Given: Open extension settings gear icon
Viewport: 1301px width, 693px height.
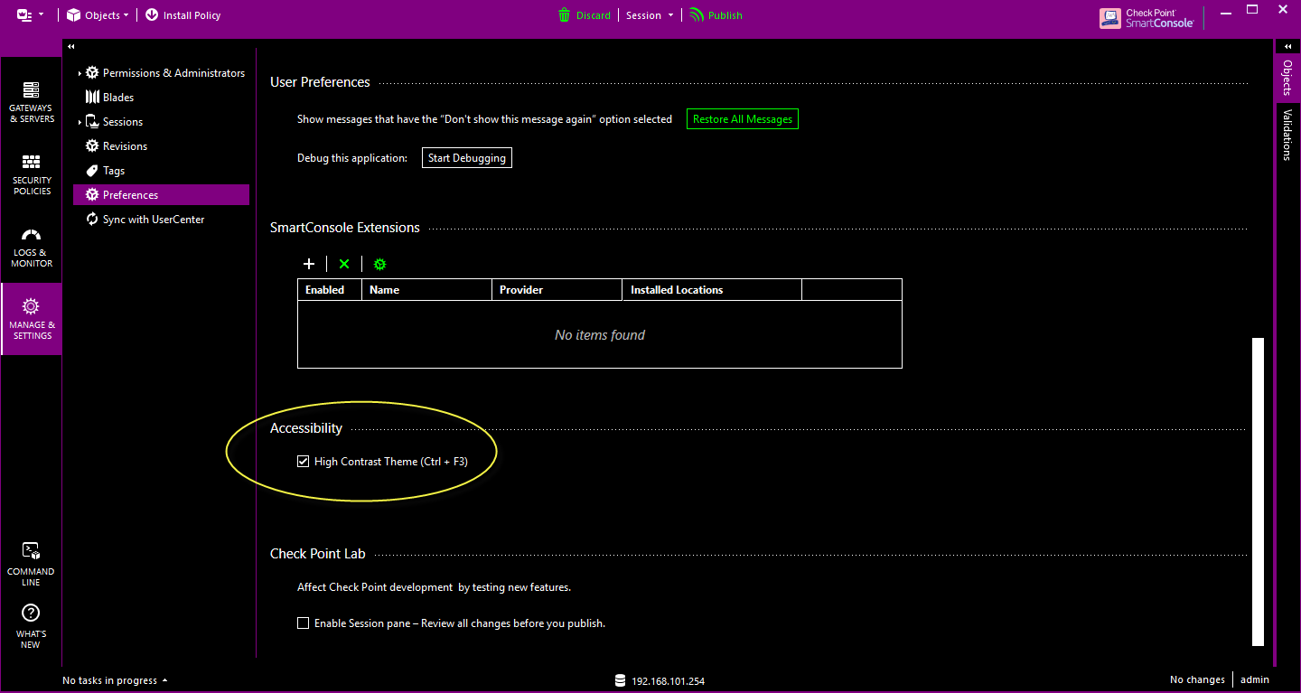Looking at the screenshot, I should click(x=379, y=264).
